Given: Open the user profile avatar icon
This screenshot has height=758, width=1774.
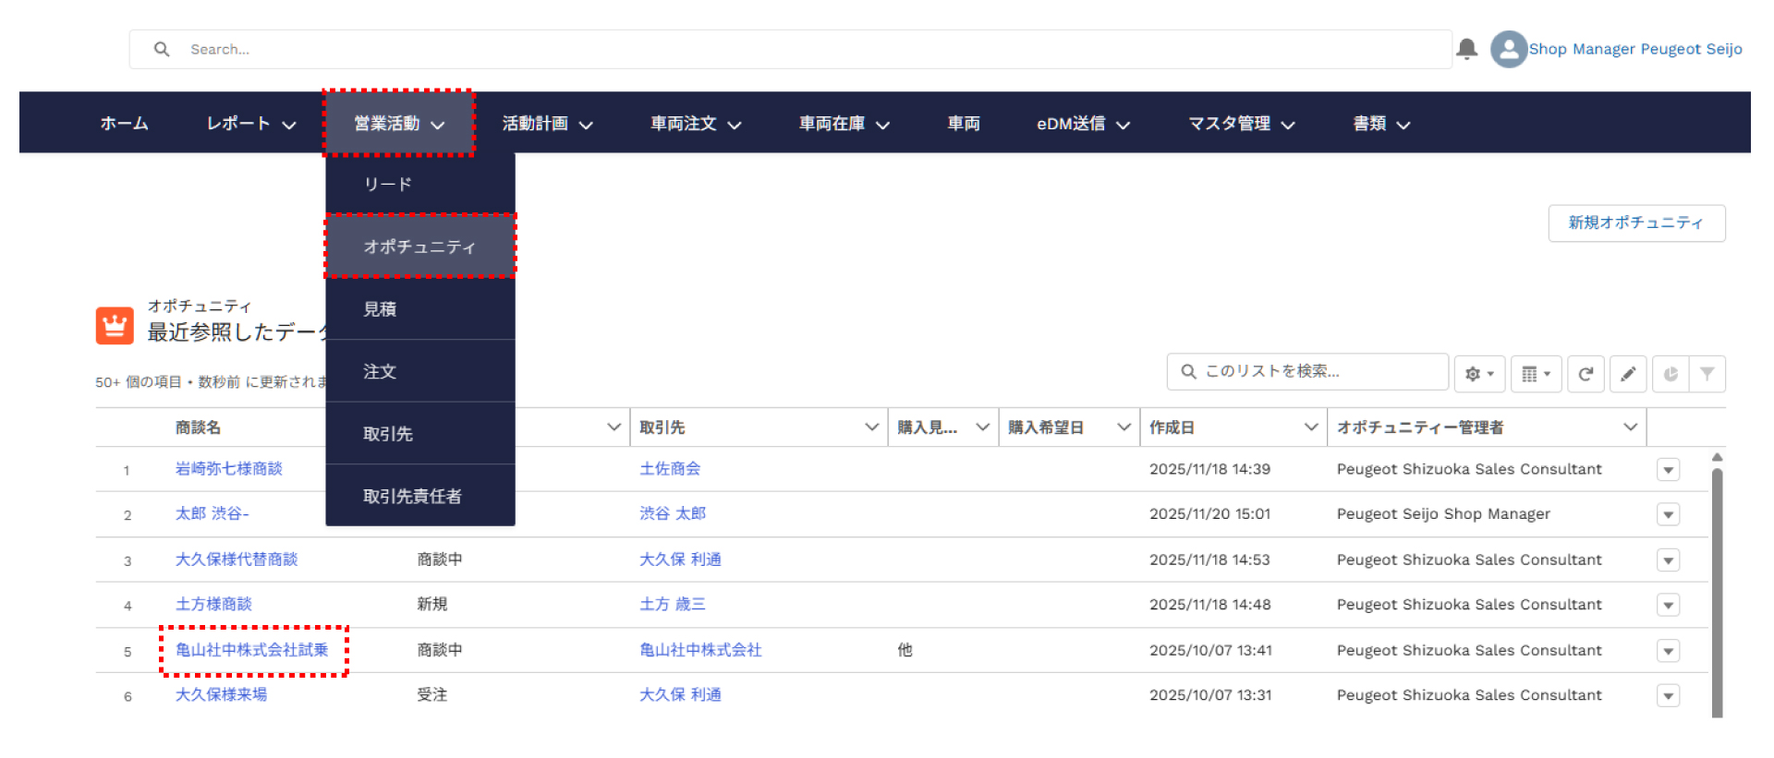Looking at the screenshot, I should click(1508, 49).
